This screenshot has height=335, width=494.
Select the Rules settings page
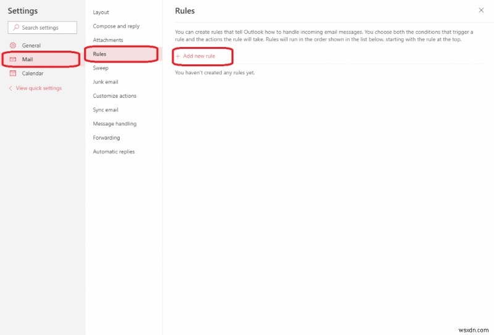(124, 54)
